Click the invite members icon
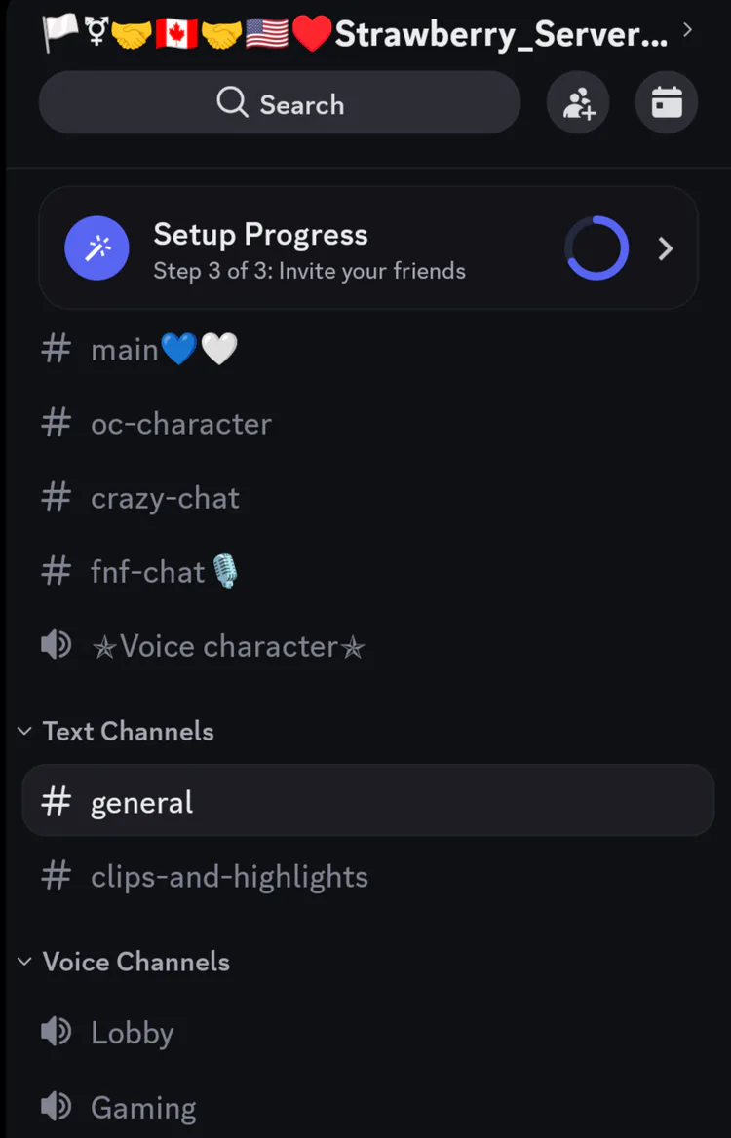The width and height of the screenshot is (731, 1138). click(x=578, y=102)
